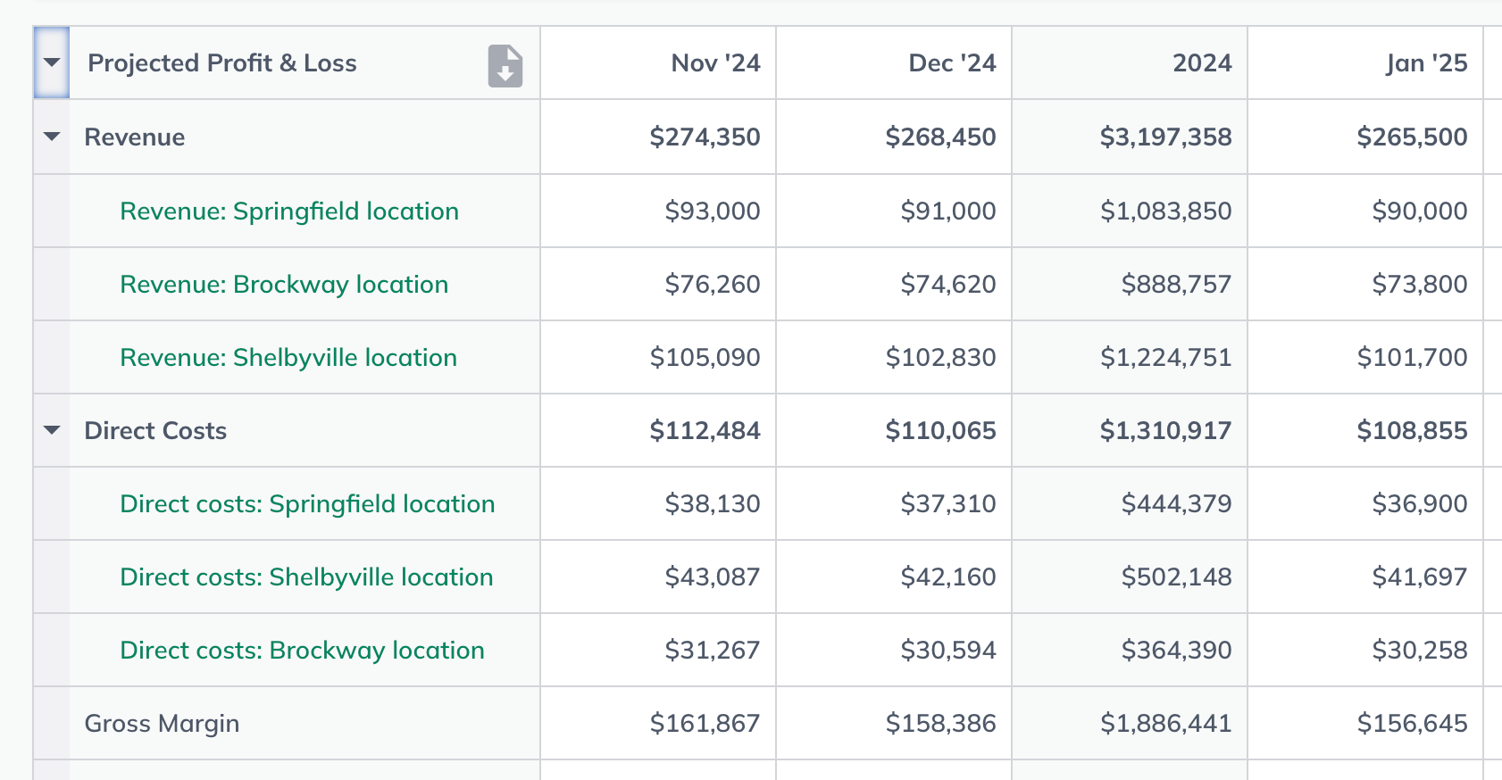Click the Gross Margin row label
Screen dimensions: 1502x780
tap(162, 723)
